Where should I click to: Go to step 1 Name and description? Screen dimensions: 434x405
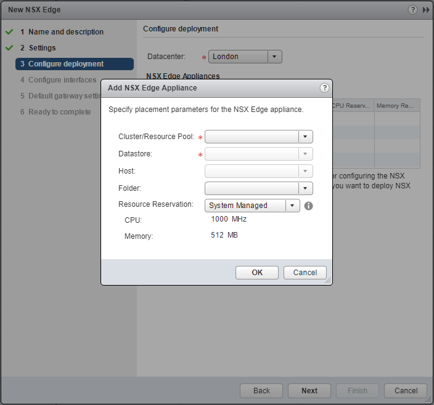65,32
